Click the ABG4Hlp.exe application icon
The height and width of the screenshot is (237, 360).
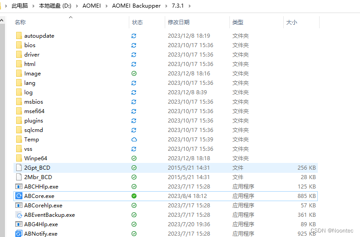pos(19,224)
